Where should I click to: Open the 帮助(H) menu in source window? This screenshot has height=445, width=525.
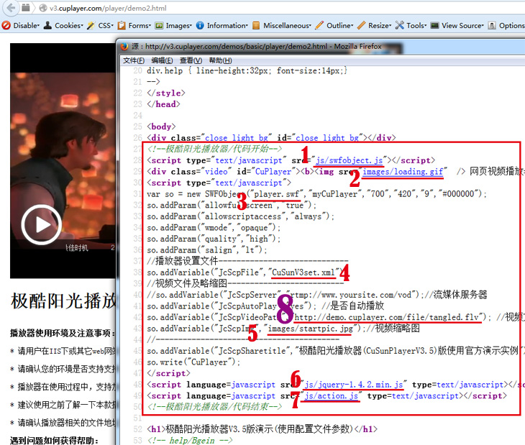220,60
